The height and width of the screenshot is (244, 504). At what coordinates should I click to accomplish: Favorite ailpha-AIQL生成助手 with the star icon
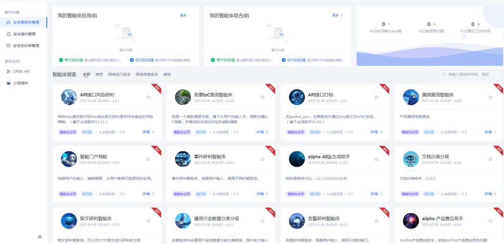377,159
